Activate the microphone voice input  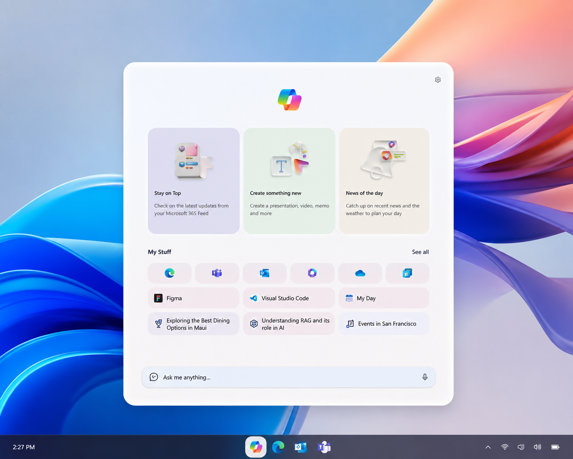click(x=425, y=377)
